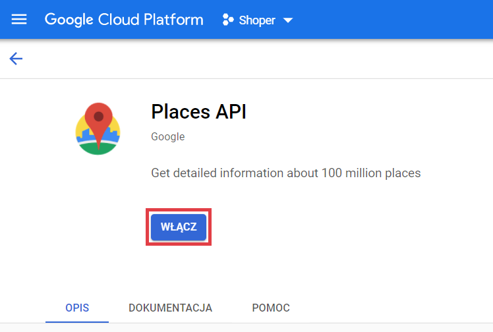Open the Shoper project selector
This screenshot has height=332, width=493.
[x=257, y=20]
